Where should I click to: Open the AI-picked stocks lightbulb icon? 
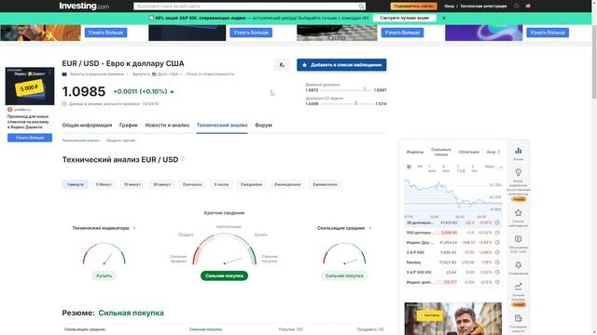519,173
